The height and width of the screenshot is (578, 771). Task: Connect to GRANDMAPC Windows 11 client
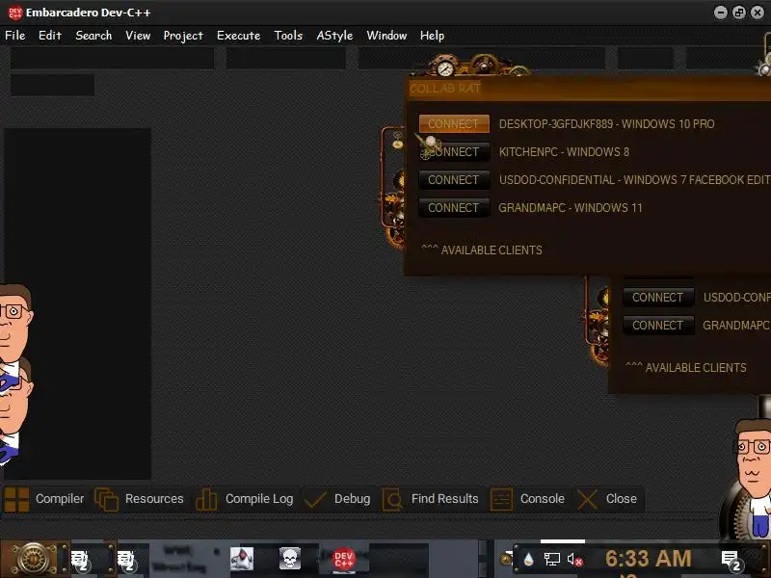tap(454, 208)
